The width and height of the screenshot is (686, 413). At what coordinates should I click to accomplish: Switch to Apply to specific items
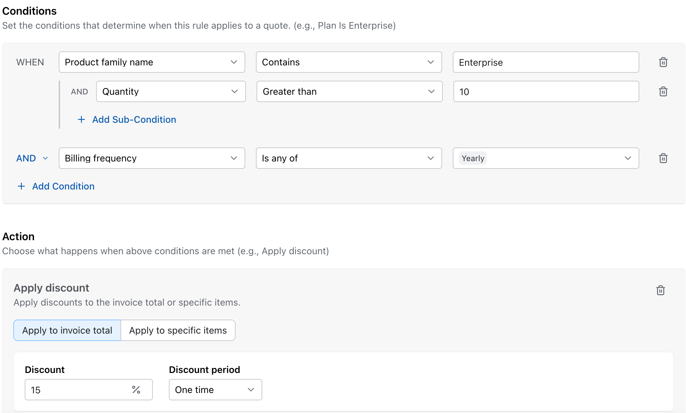(x=178, y=330)
